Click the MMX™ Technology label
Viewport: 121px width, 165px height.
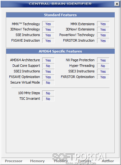pyautogui.click(x=26, y=24)
